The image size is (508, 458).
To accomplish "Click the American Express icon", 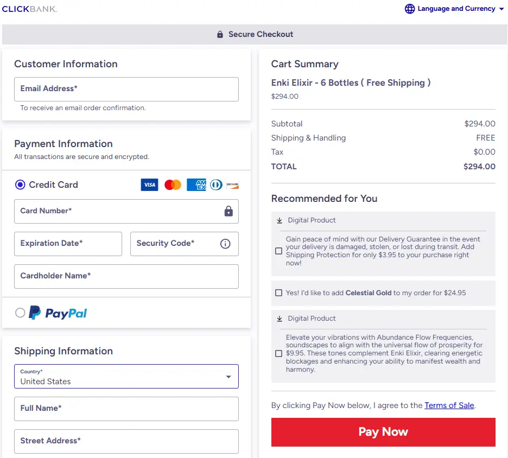I will tap(196, 185).
